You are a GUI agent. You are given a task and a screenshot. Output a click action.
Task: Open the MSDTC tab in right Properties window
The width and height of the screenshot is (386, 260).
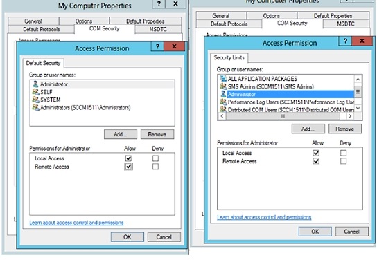pyautogui.click(x=346, y=24)
